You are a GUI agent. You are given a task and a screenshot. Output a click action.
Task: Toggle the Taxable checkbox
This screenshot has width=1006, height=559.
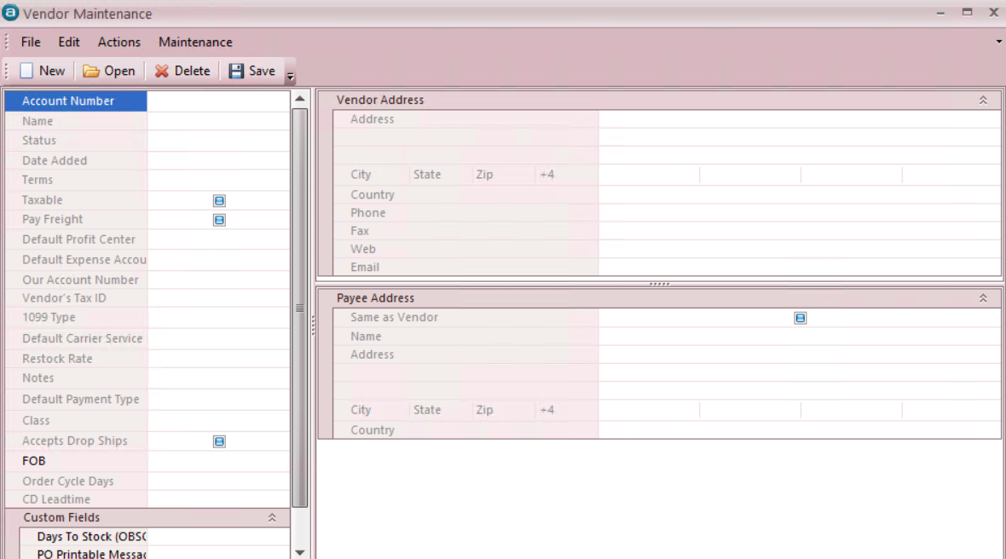pos(219,200)
